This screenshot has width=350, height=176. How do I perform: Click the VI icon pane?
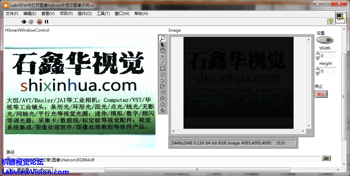341,18
